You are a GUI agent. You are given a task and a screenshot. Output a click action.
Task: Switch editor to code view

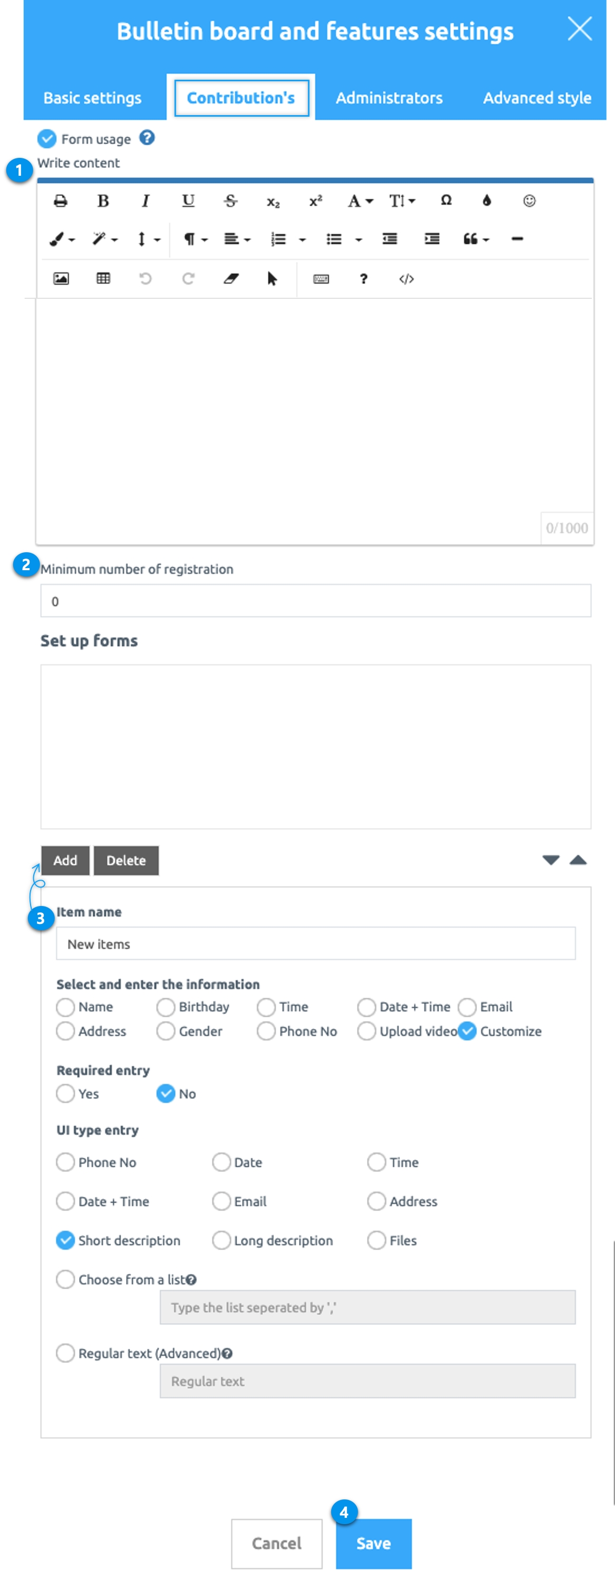[406, 279]
